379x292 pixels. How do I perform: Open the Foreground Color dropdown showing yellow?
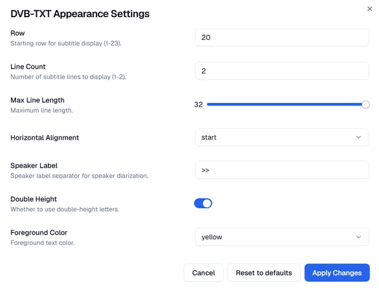(282, 237)
